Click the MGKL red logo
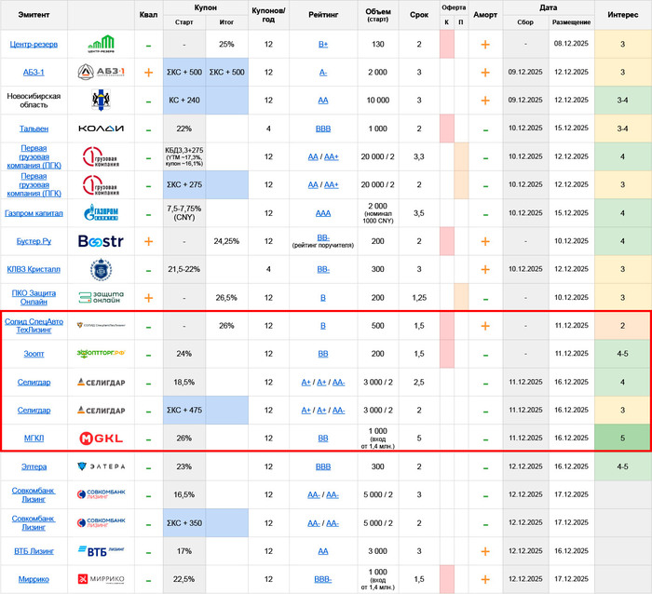 click(101, 438)
